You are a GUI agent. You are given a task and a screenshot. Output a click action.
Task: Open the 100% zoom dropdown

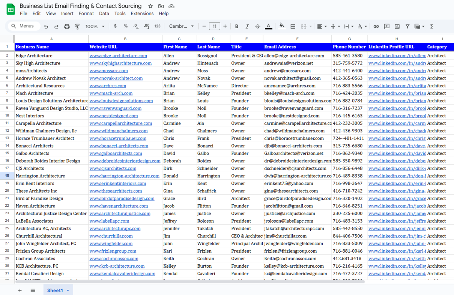coord(95,26)
